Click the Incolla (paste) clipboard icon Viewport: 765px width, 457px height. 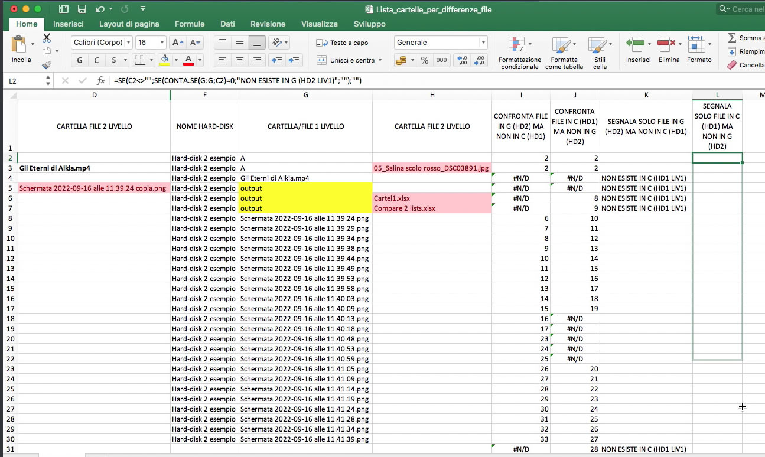[19, 45]
